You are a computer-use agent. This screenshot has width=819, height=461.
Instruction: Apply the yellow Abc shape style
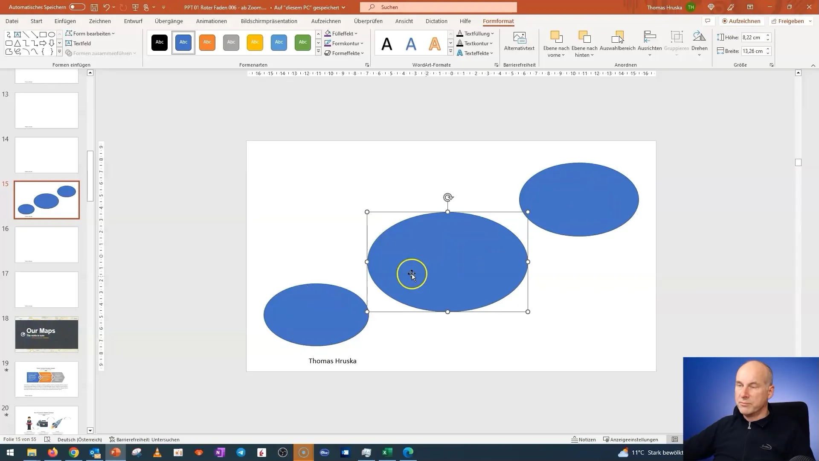pos(255,42)
